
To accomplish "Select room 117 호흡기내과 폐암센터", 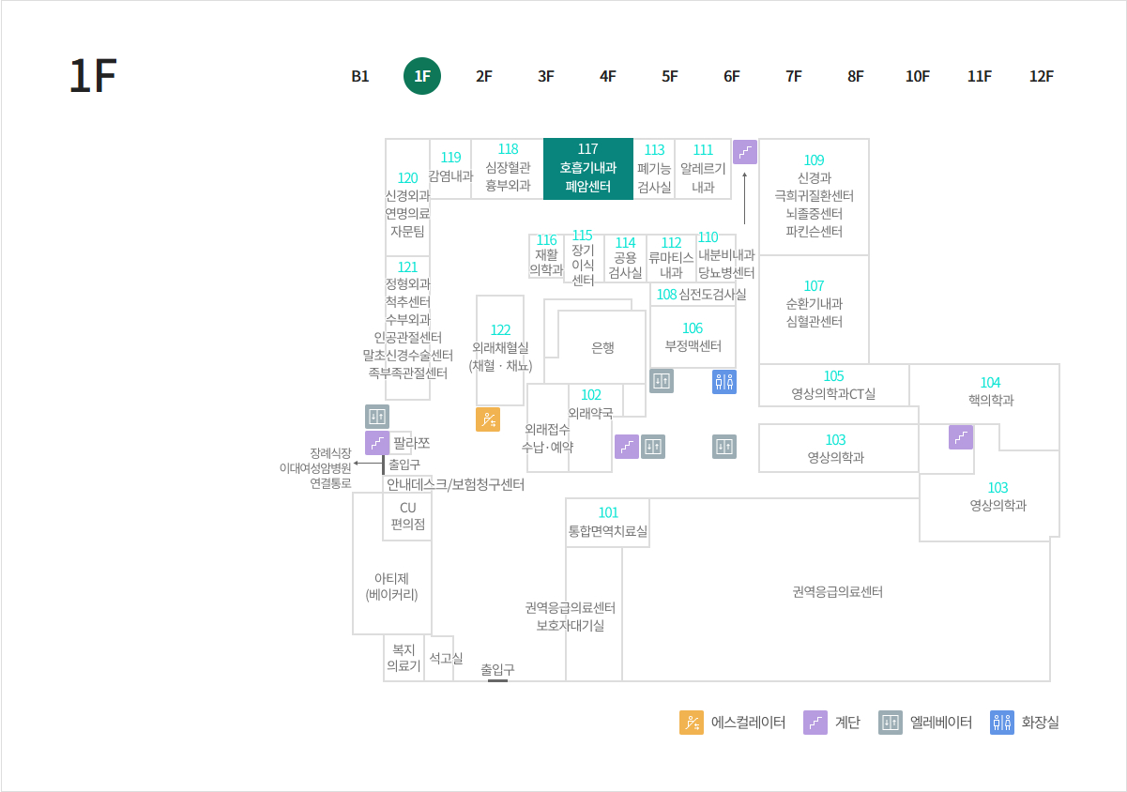I will point(588,169).
